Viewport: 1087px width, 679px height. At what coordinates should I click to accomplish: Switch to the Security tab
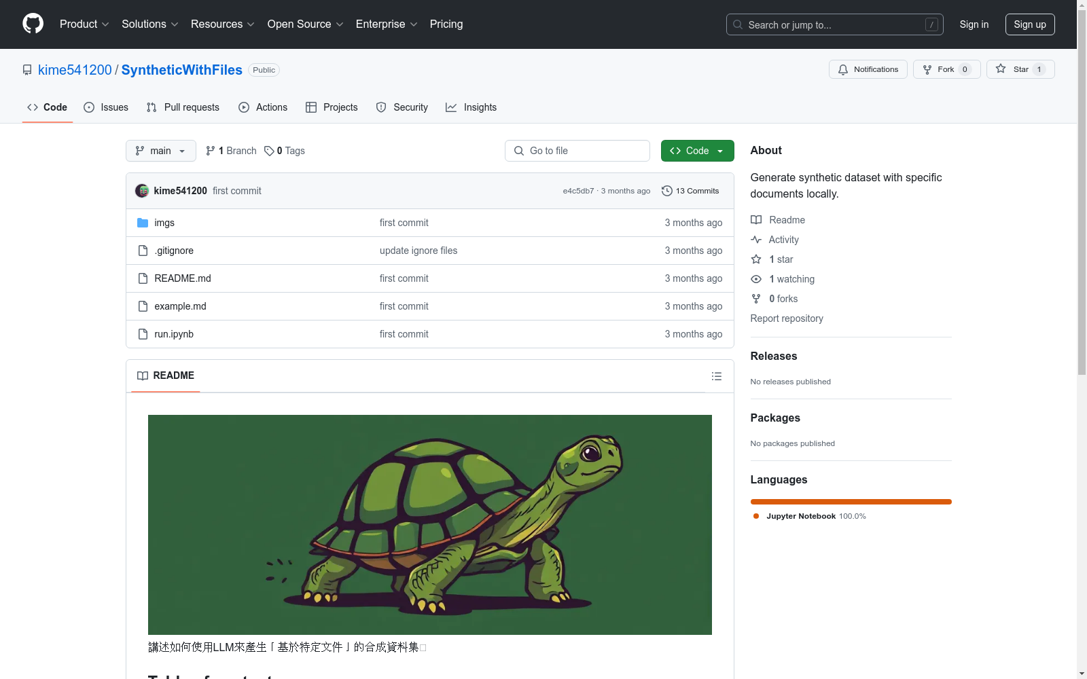point(402,107)
